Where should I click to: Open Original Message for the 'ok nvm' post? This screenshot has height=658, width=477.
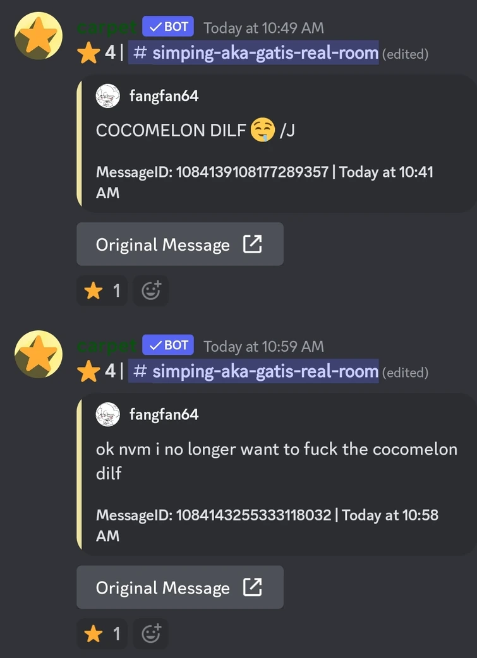(179, 587)
